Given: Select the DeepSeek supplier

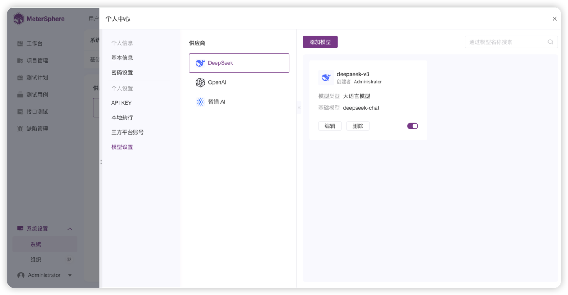Looking at the screenshot, I should pos(239,63).
